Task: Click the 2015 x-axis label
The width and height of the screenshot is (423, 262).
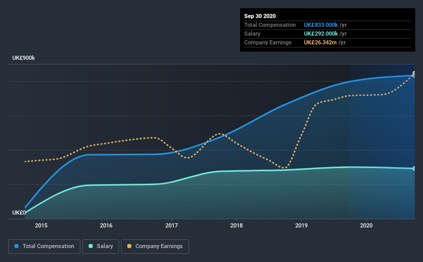Action: (x=41, y=225)
